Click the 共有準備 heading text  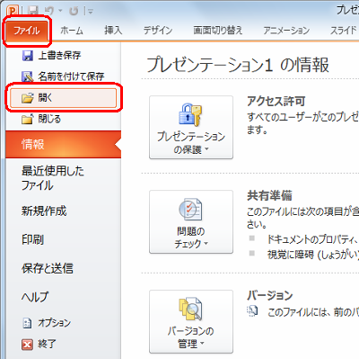pyautogui.click(x=269, y=195)
